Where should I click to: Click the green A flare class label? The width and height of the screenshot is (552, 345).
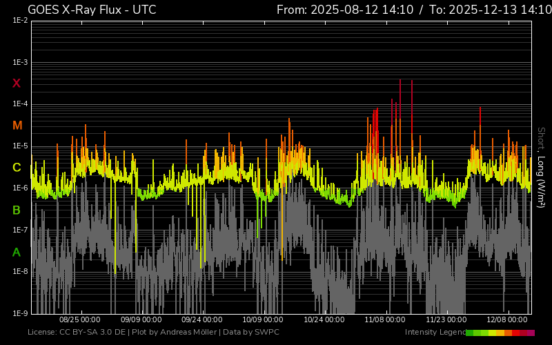17,253
